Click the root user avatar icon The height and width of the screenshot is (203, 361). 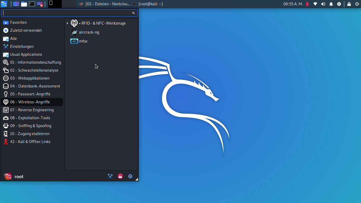8,176
